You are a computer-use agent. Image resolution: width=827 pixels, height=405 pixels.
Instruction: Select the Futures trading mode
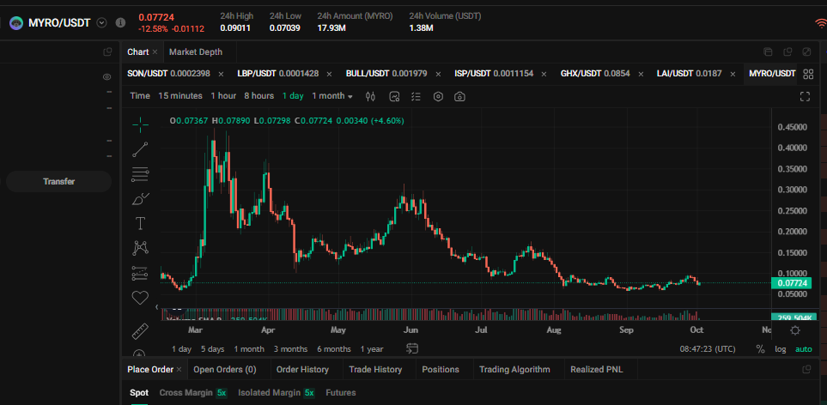click(341, 392)
